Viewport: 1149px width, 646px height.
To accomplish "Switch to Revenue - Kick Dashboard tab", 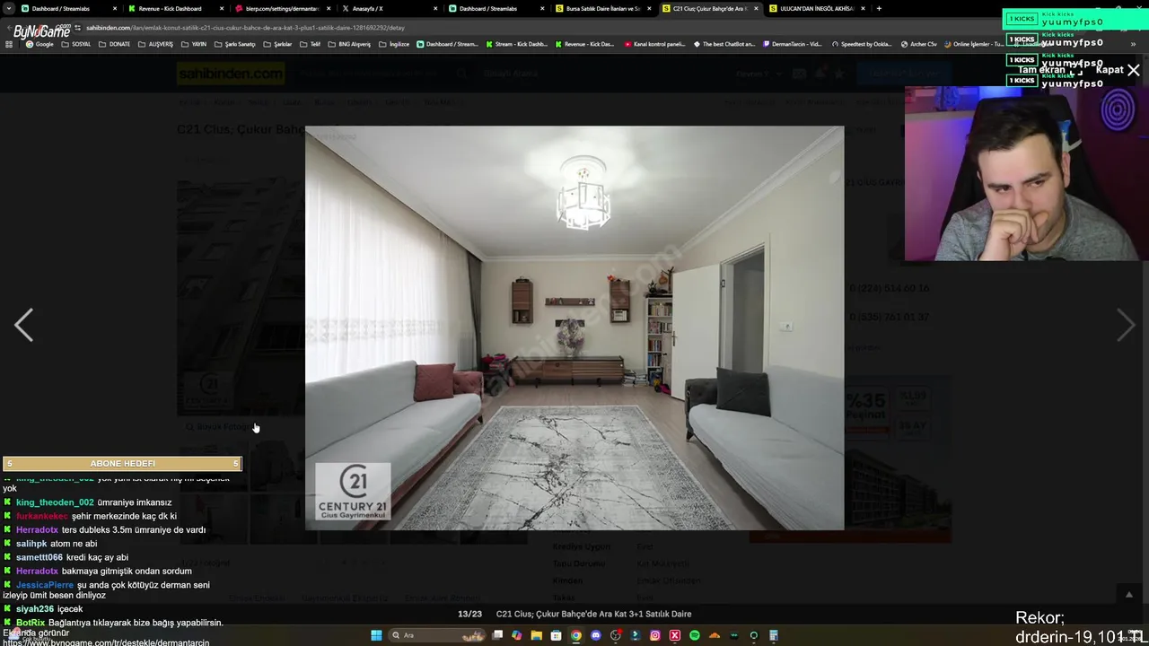I will coord(170,8).
